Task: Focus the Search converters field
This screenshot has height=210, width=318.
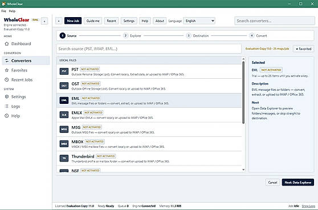Action: click(275, 21)
